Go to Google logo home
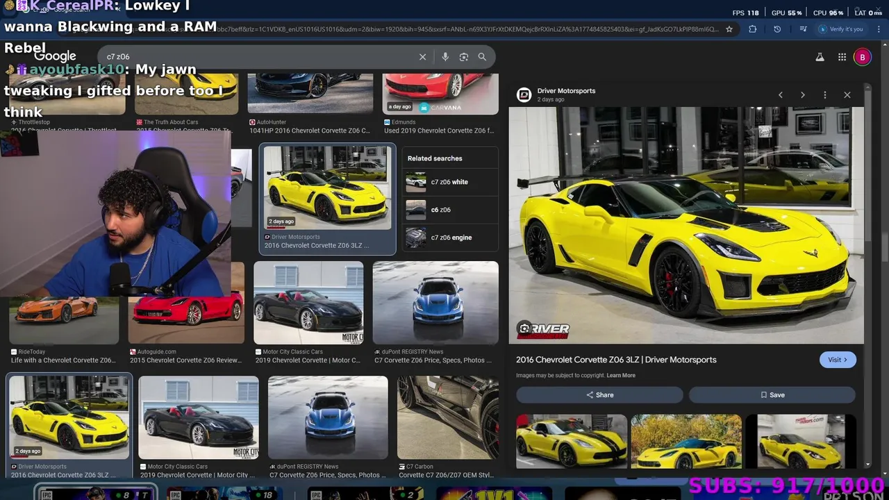This screenshot has width=889, height=500. (x=56, y=57)
